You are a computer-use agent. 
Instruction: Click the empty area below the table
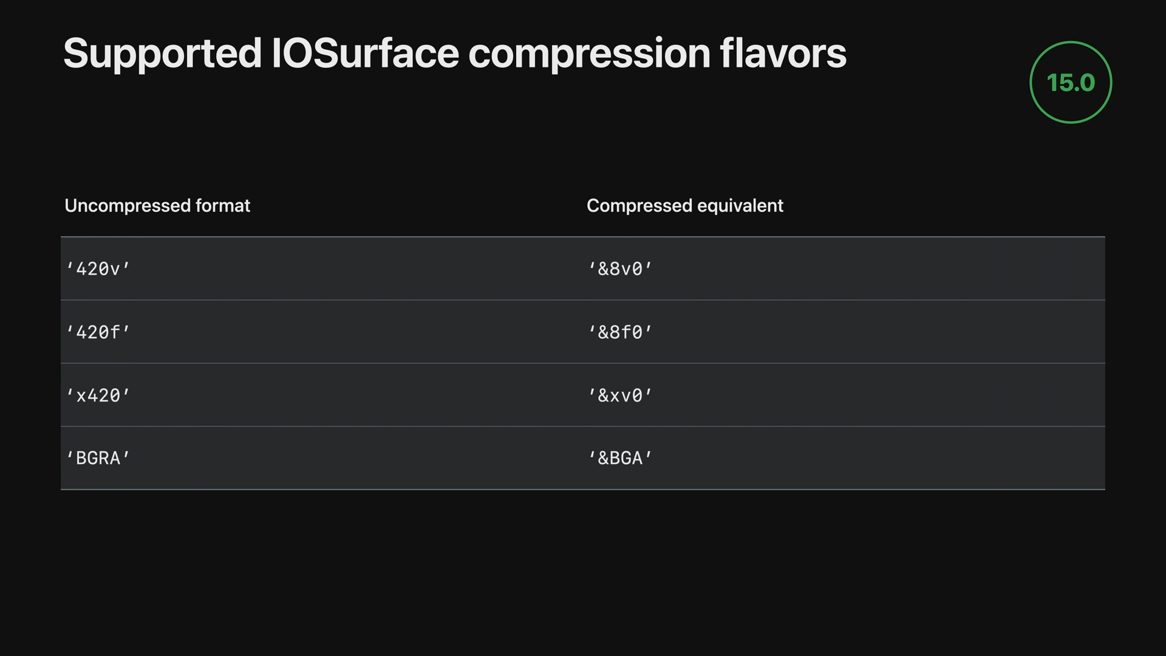coord(583,571)
